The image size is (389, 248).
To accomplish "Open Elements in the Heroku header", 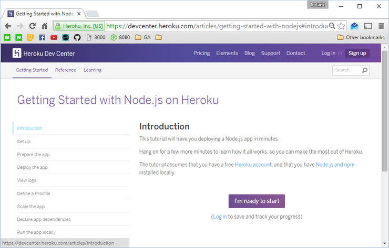I will point(227,53).
